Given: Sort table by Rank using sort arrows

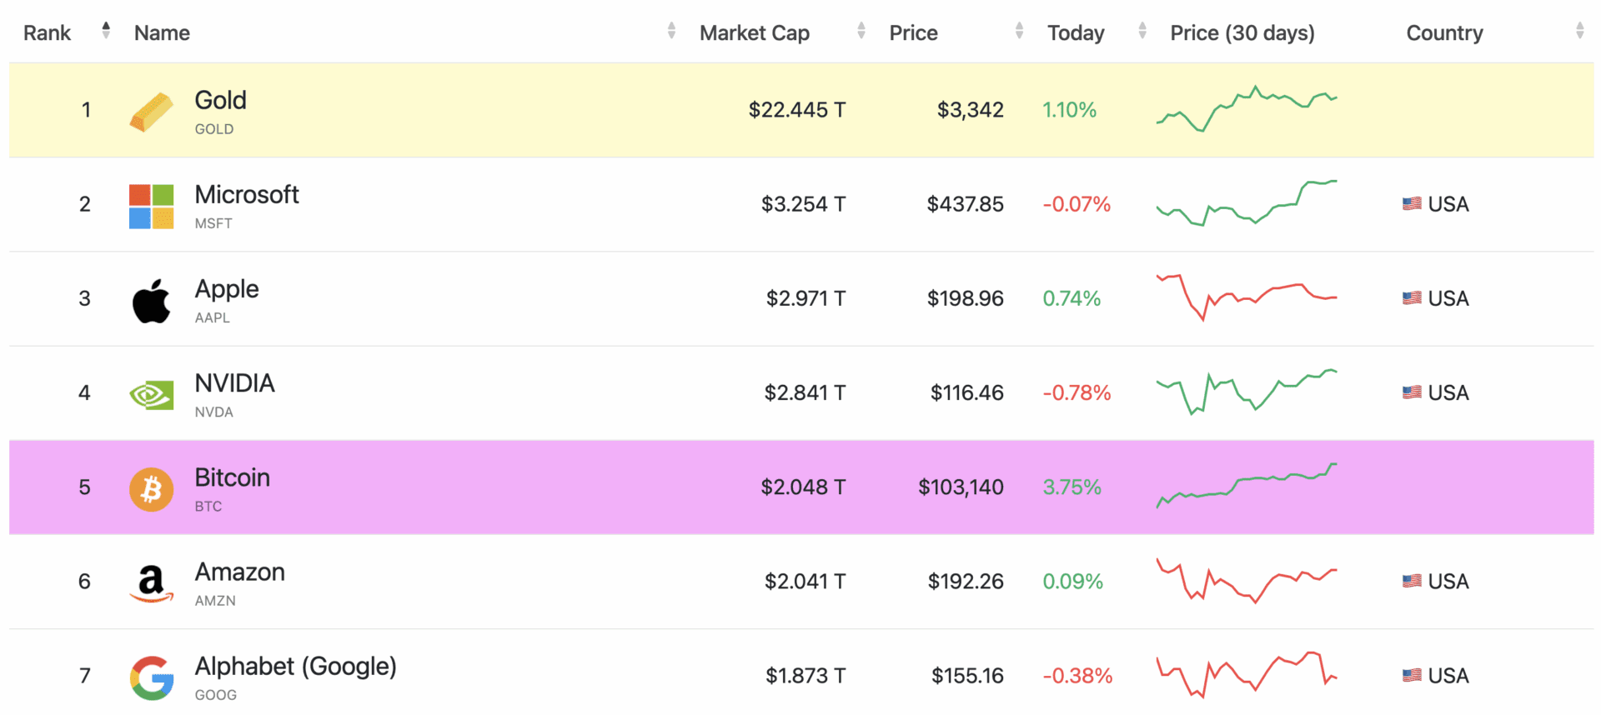Looking at the screenshot, I should 106,31.
